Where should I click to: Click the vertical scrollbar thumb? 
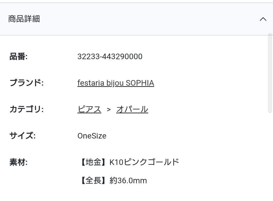click(270, 73)
